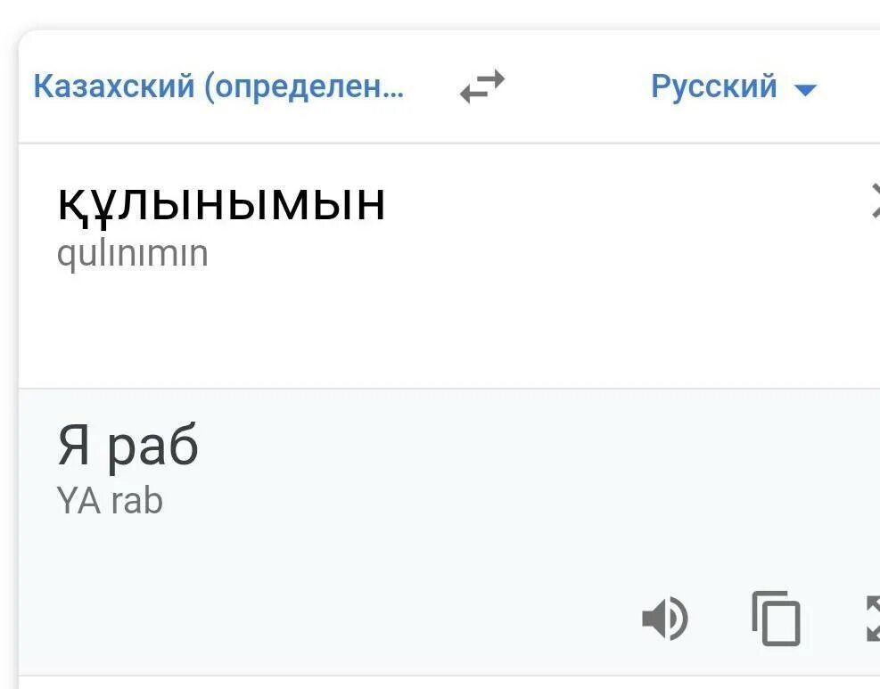Open the Казахский source language selector
The height and width of the screenshot is (689, 880).
click(218, 86)
